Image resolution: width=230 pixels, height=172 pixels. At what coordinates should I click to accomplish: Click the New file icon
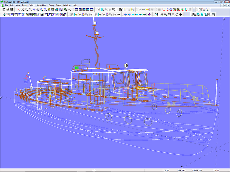pyautogui.click(x=4, y=10)
